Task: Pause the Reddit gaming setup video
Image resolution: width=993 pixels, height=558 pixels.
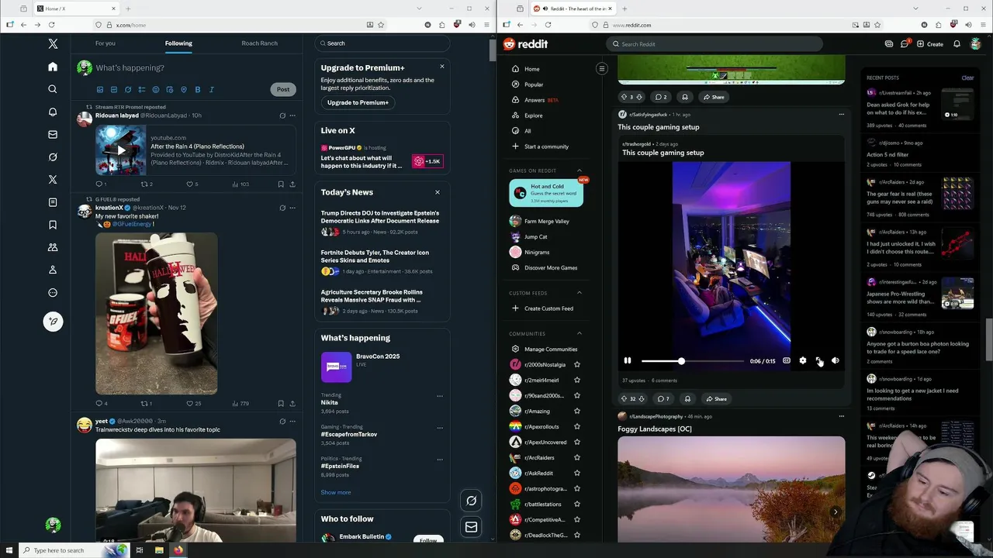Action: click(628, 360)
